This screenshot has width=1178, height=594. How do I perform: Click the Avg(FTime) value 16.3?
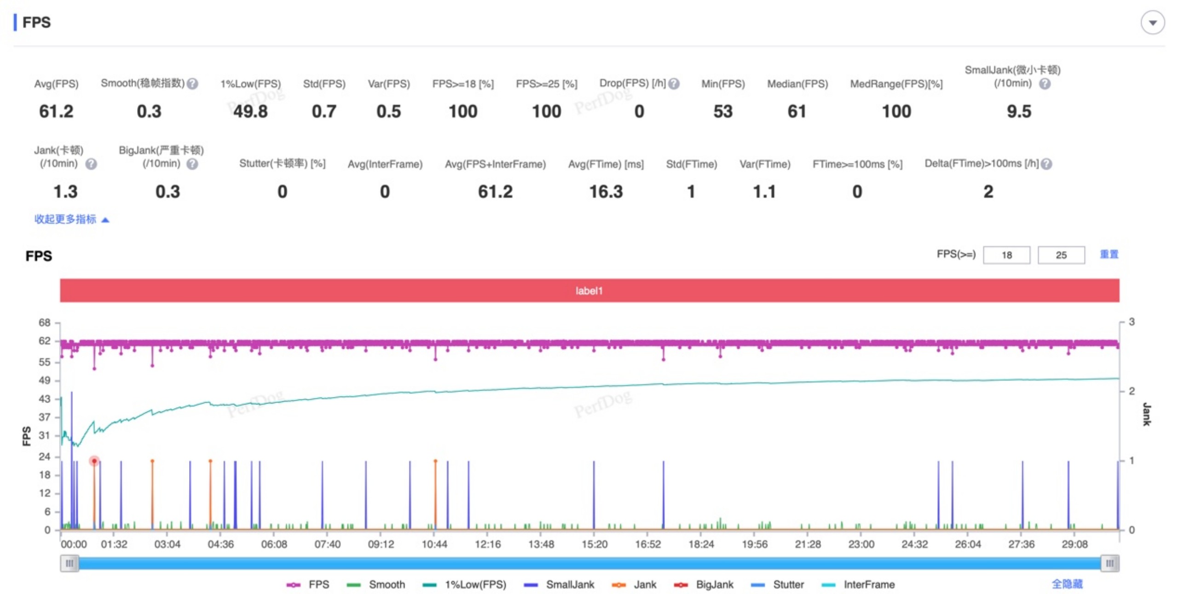pyautogui.click(x=606, y=191)
